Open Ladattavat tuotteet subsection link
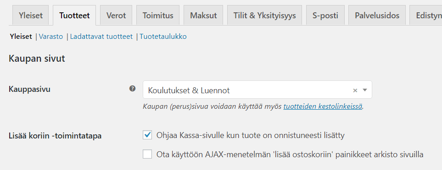 101,37
